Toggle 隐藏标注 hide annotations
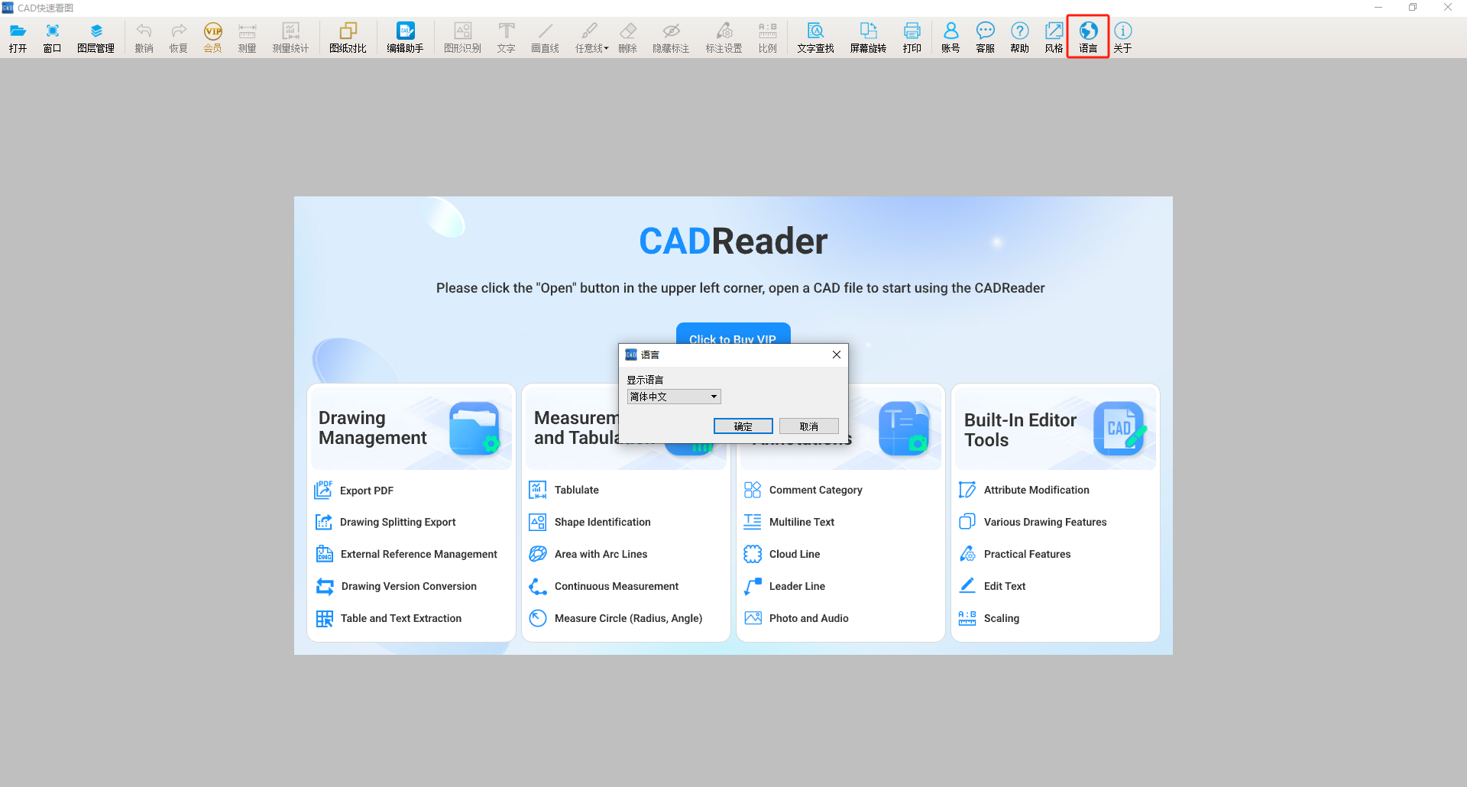1467x787 pixels. pos(671,37)
